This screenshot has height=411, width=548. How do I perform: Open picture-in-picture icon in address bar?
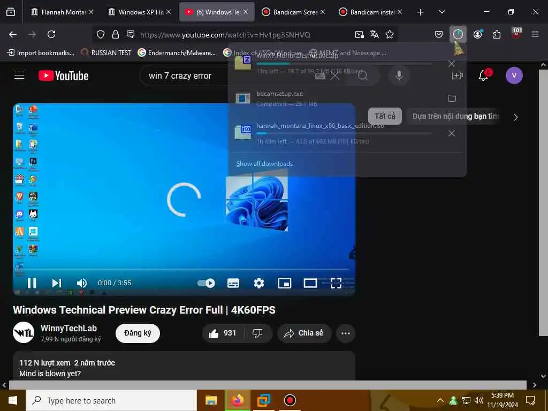point(359,34)
